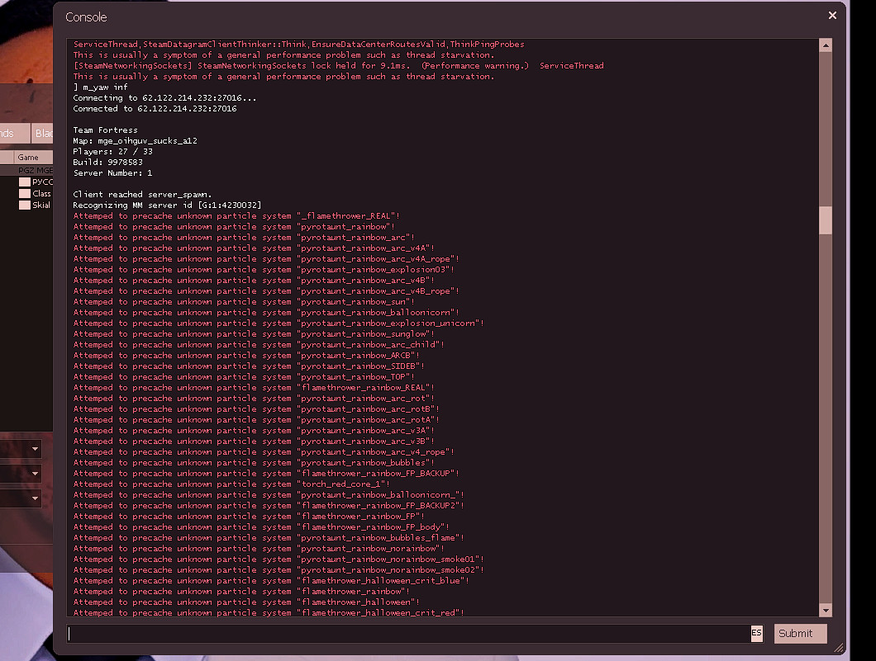Image resolution: width=876 pixels, height=661 pixels.
Task: Click the '_flamethrower_REAL' error line
Action: pos(236,216)
